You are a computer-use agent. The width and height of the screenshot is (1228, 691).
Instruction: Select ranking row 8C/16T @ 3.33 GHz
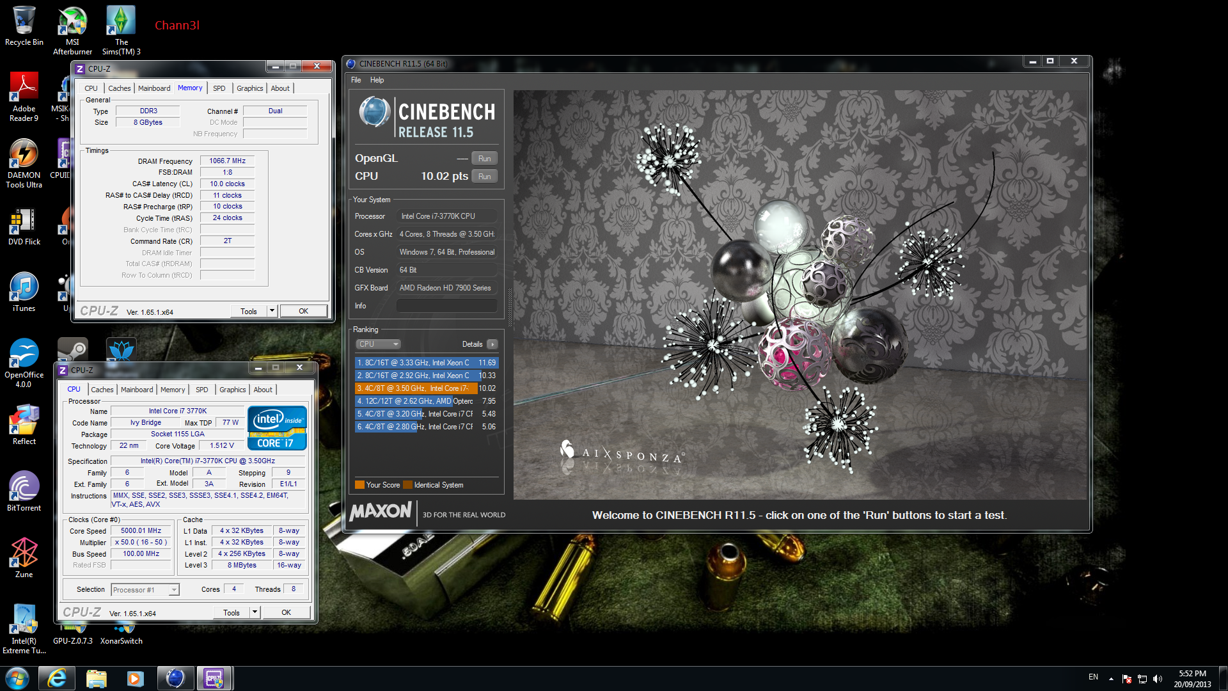[427, 363]
